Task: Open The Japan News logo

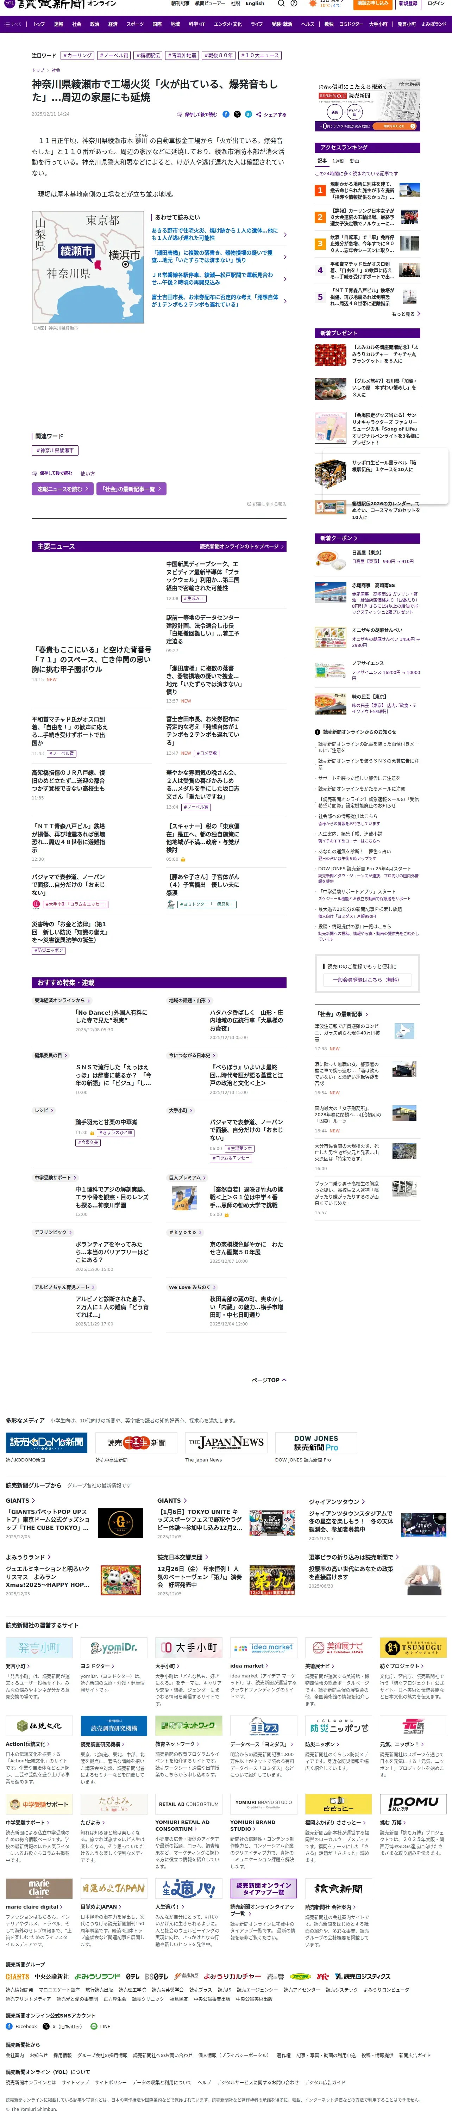Action: click(226, 1443)
